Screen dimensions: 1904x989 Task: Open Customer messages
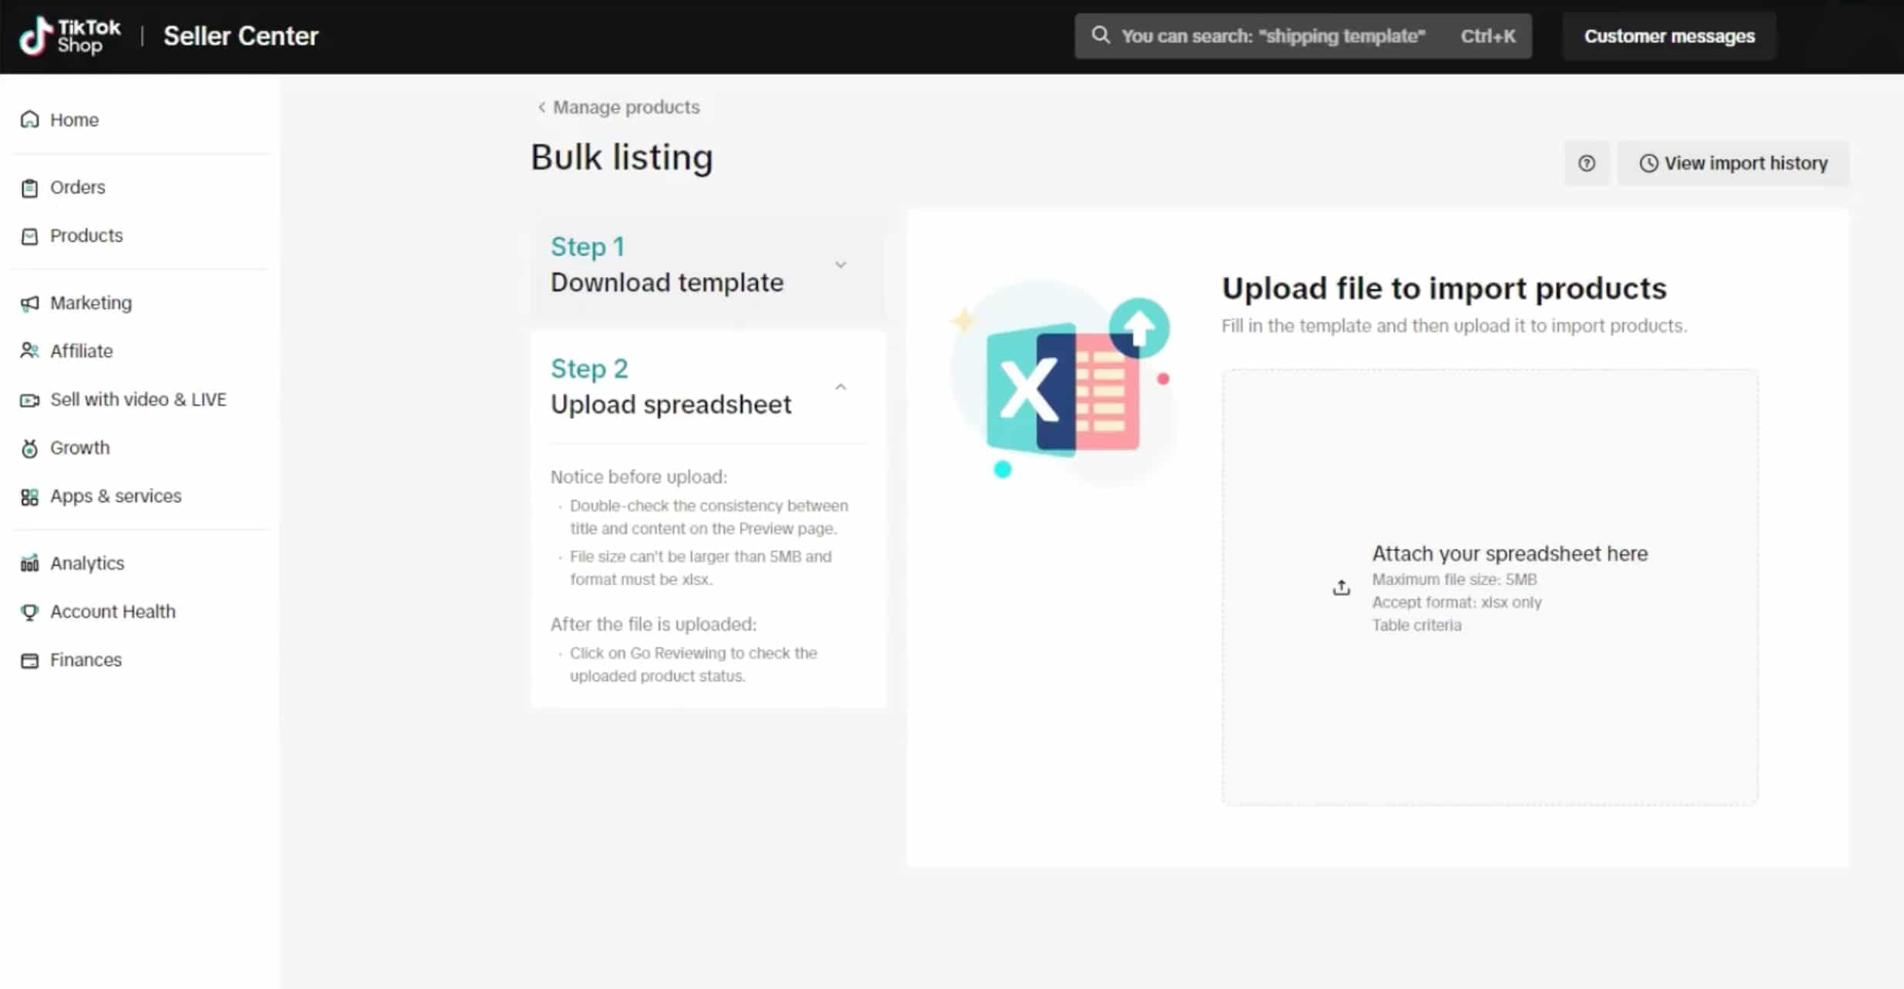pos(1668,35)
